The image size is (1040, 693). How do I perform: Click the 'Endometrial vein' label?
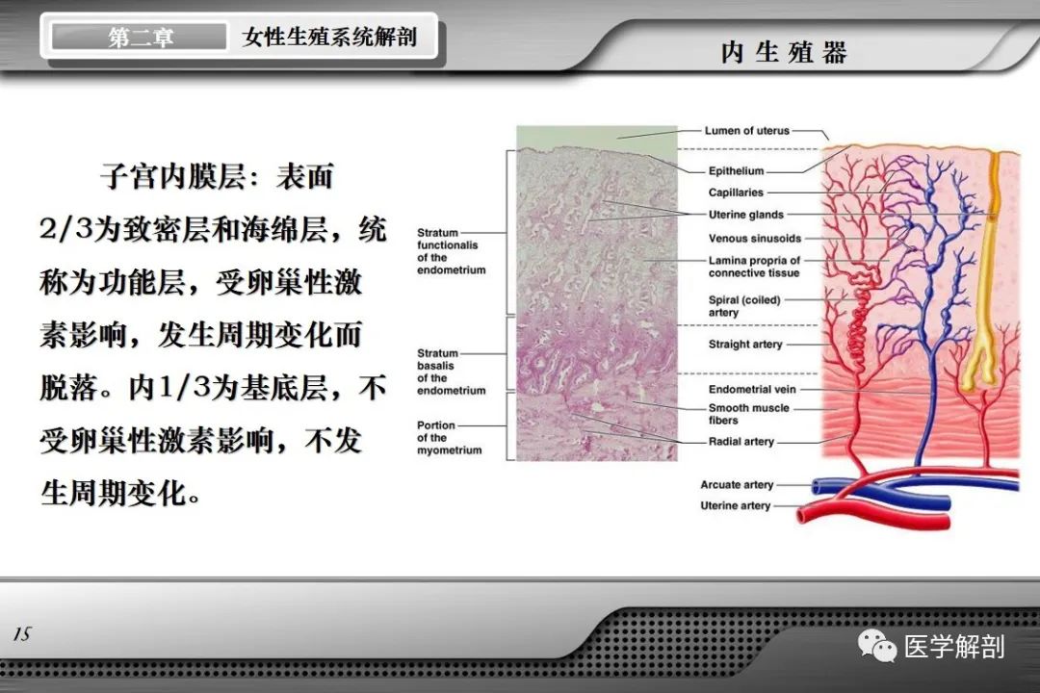pos(751,389)
